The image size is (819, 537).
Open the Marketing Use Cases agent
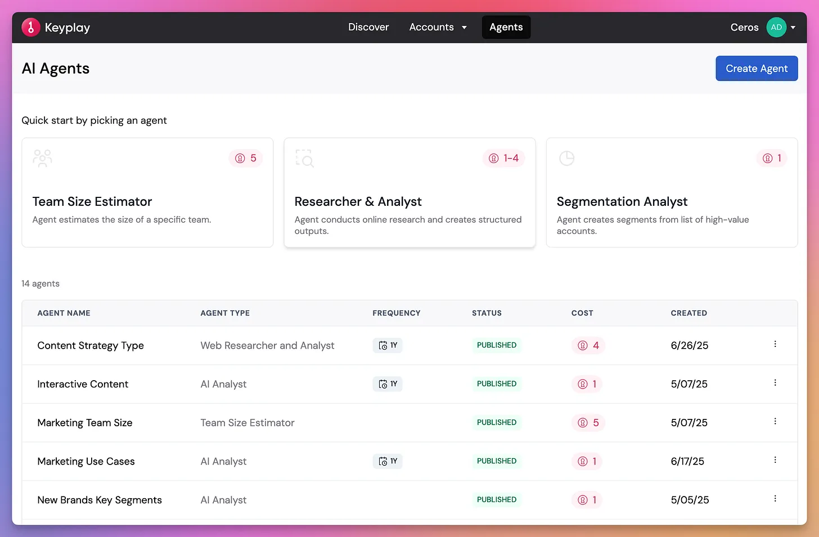(86, 462)
